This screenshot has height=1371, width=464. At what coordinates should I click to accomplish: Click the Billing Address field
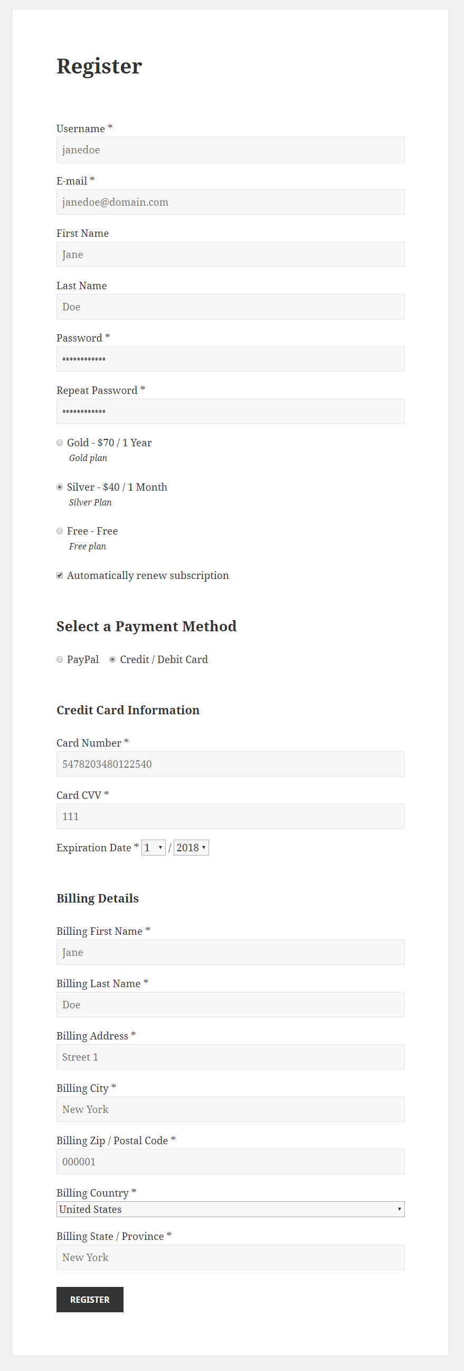click(231, 1057)
